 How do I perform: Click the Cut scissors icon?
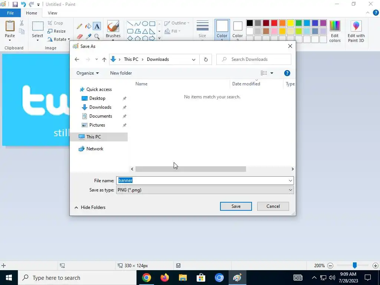[x=22, y=23]
